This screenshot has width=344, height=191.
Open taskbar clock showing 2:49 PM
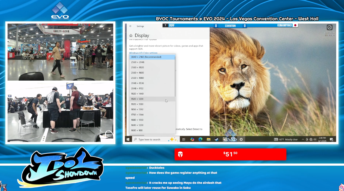click(322, 139)
